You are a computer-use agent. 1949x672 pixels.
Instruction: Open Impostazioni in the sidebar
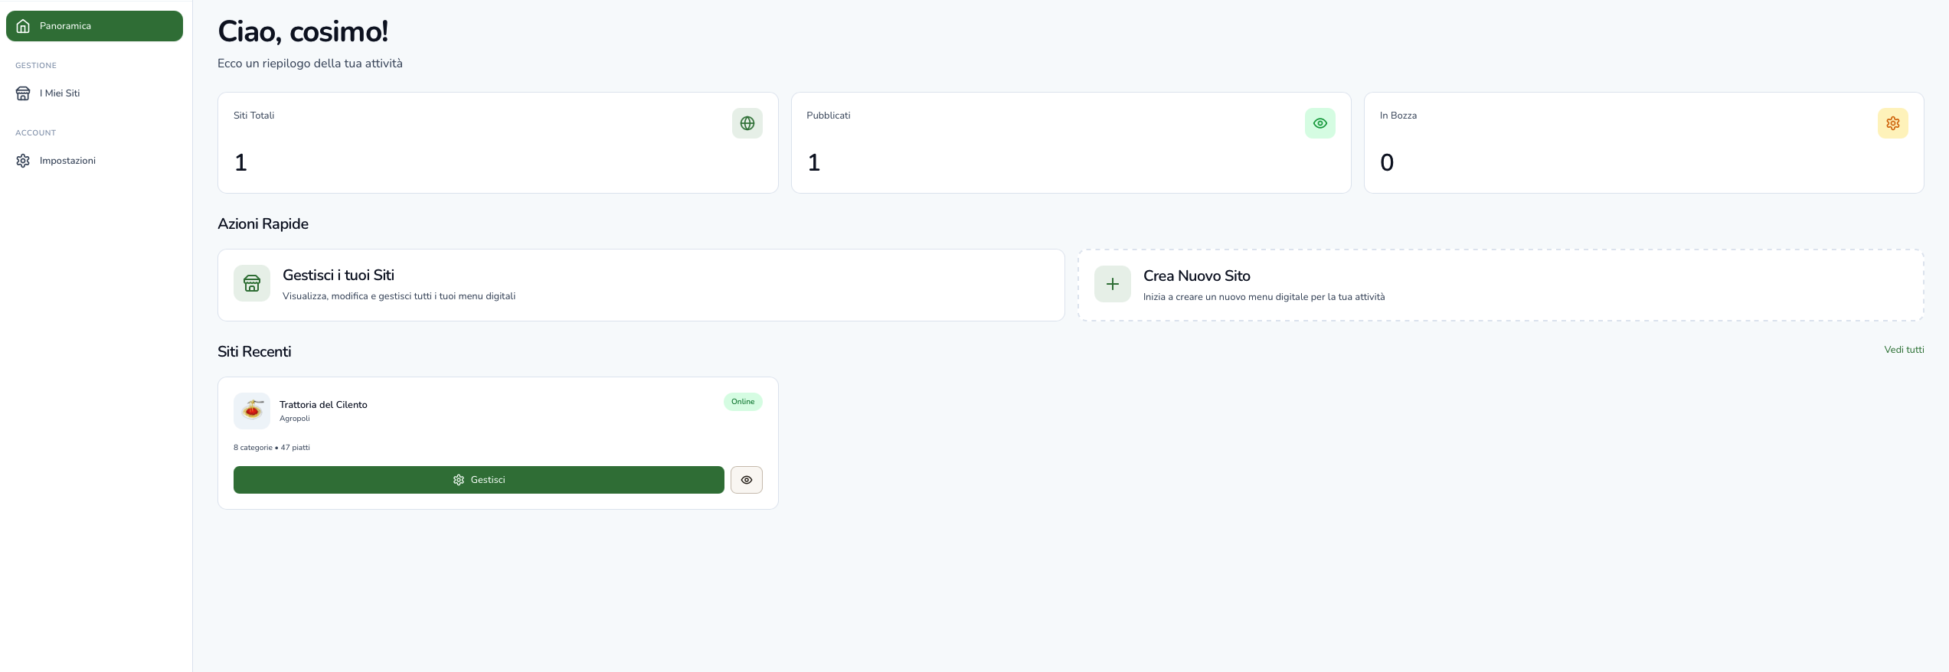click(67, 161)
